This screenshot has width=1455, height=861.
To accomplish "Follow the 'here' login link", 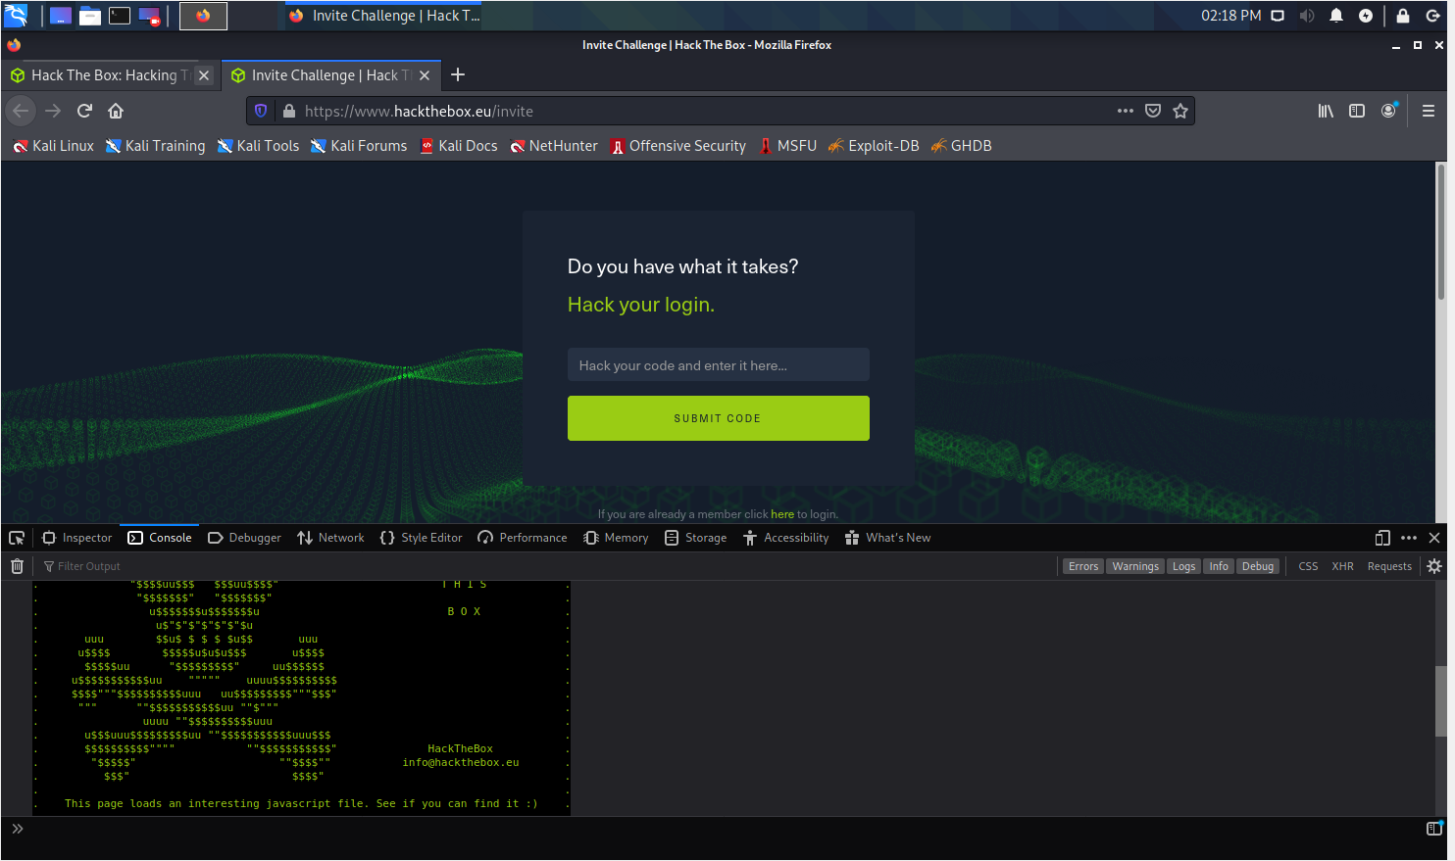I will 782,514.
